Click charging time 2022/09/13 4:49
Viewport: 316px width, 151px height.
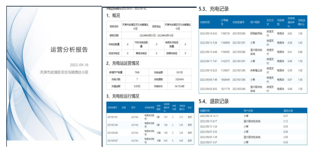pyautogui.click(x=208, y=52)
